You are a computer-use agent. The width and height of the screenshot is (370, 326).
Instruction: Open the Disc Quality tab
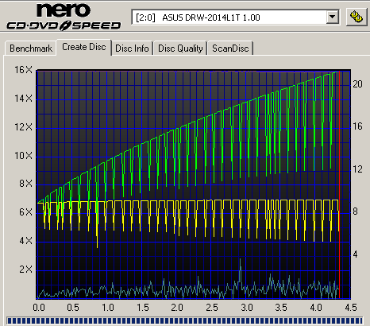click(x=180, y=49)
